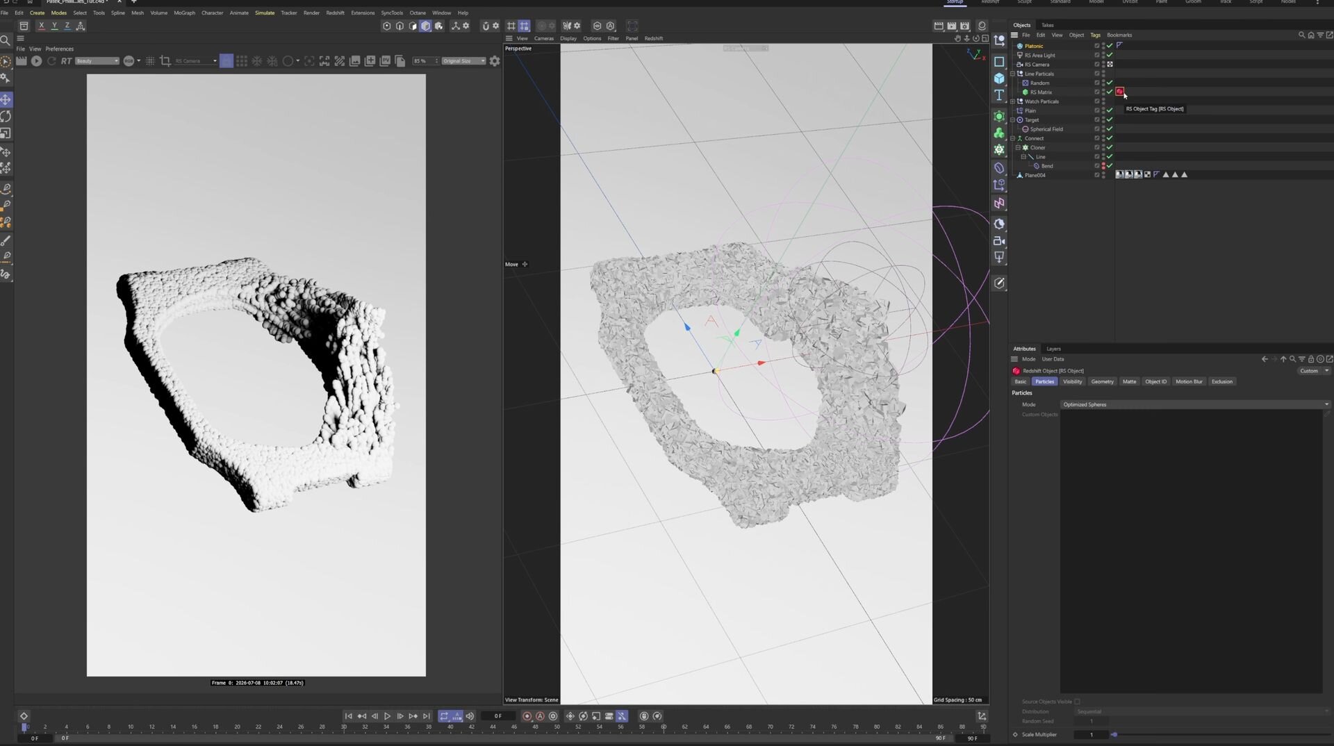Select the RS Object tag on RS Matrix
The height and width of the screenshot is (746, 1334).
tap(1119, 92)
